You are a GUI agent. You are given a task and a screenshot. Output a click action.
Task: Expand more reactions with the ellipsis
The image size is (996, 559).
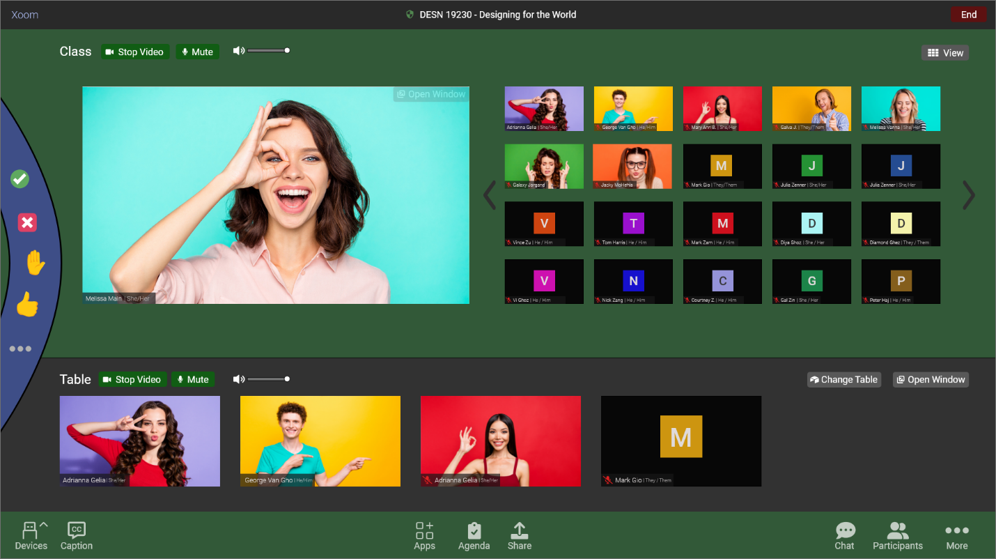[20, 349]
